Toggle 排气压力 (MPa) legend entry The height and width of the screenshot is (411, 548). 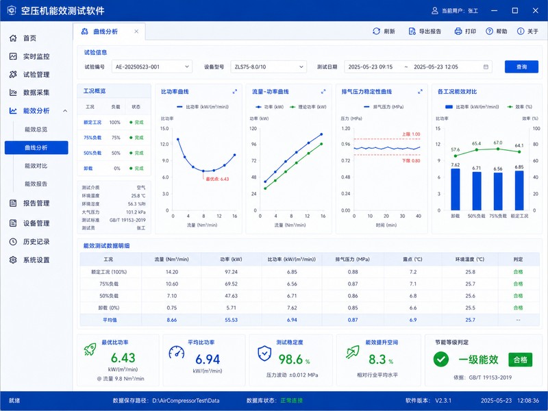(x=384, y=107)
